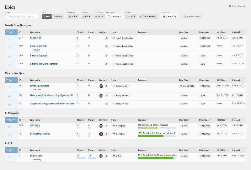
Task: Open the Projects All dropdown
Action: point(73,17)
